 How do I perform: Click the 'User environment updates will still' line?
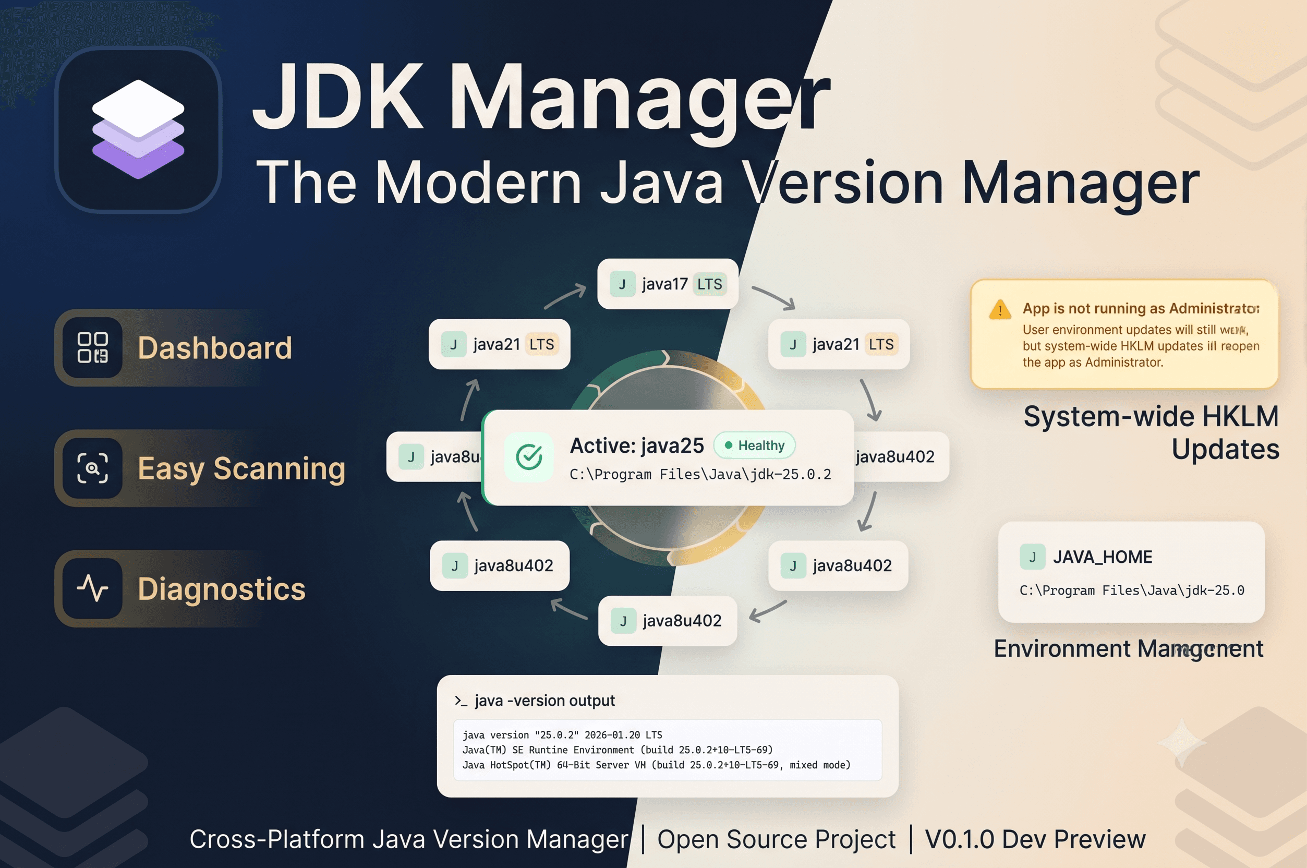click(1135, 330)
